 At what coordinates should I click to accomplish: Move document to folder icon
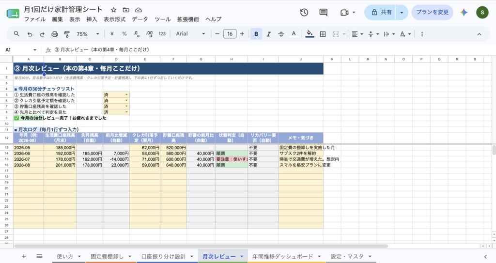126,10
